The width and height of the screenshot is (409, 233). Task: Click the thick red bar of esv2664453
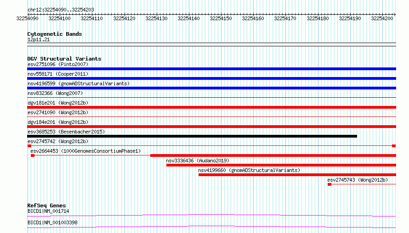point(273,155)
